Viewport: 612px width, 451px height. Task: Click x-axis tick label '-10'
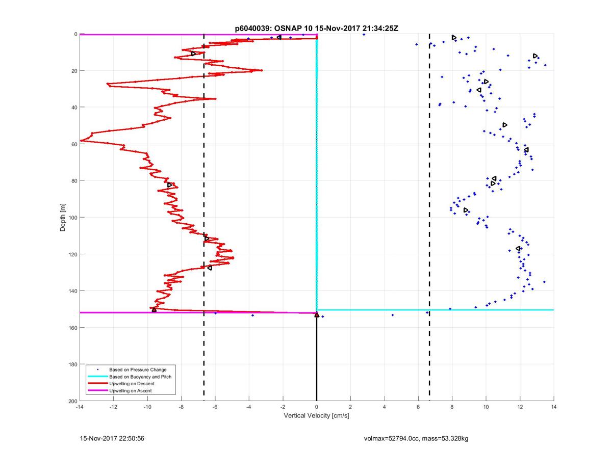147,407
